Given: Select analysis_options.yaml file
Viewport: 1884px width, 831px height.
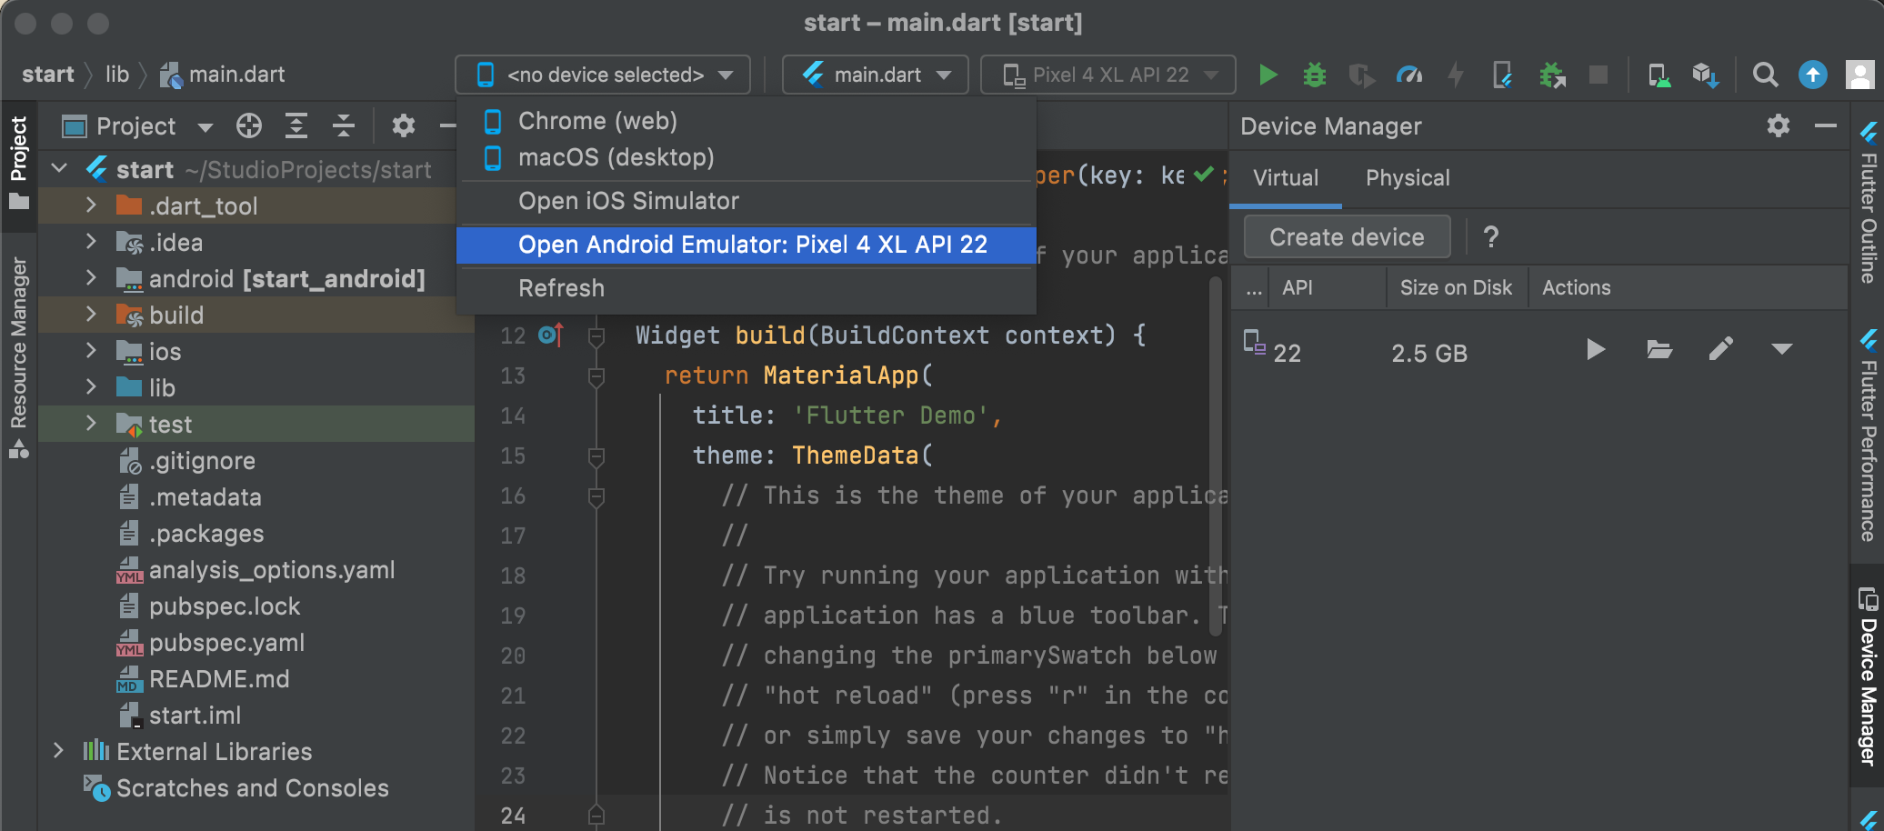Looking at the screenshot, I should [x=256, y=570].
